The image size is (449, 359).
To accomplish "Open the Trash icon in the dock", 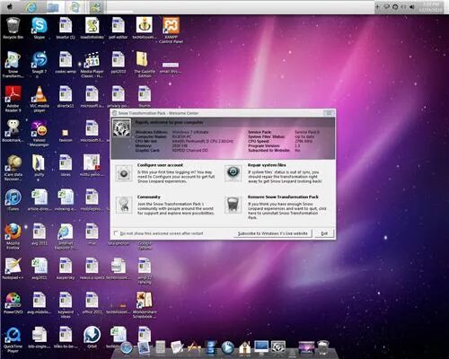I will pyautogui.click(x=323, y=347).
